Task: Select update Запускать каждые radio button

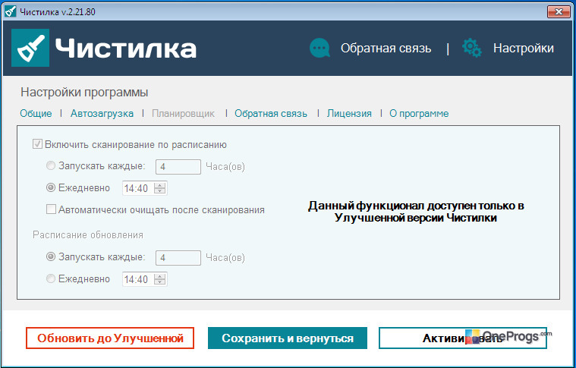Action: (x=51, y=256)
